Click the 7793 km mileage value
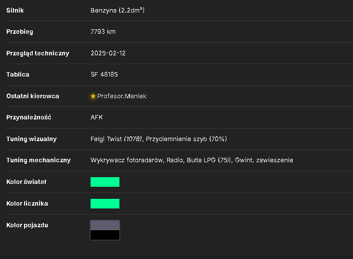Screen dimensions: 353x259 pyautogui.click(x=103, y=32)
